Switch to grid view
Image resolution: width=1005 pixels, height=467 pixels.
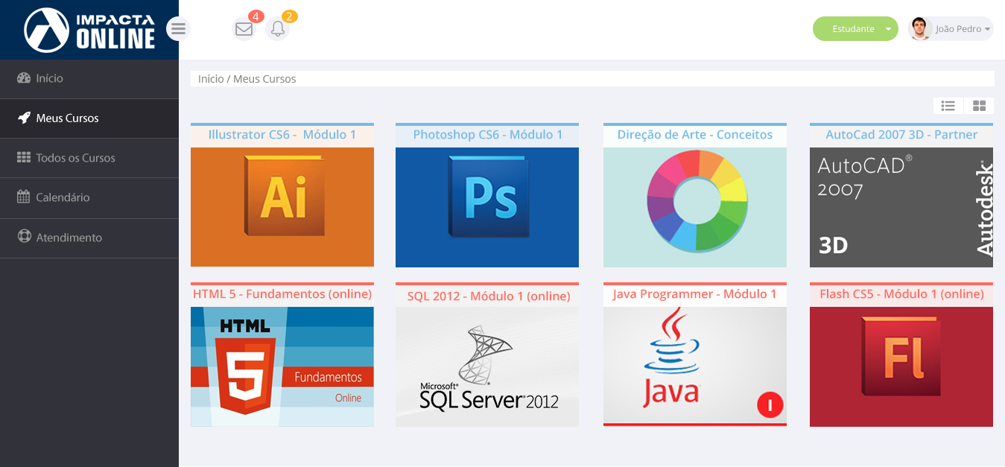(979, 106)
